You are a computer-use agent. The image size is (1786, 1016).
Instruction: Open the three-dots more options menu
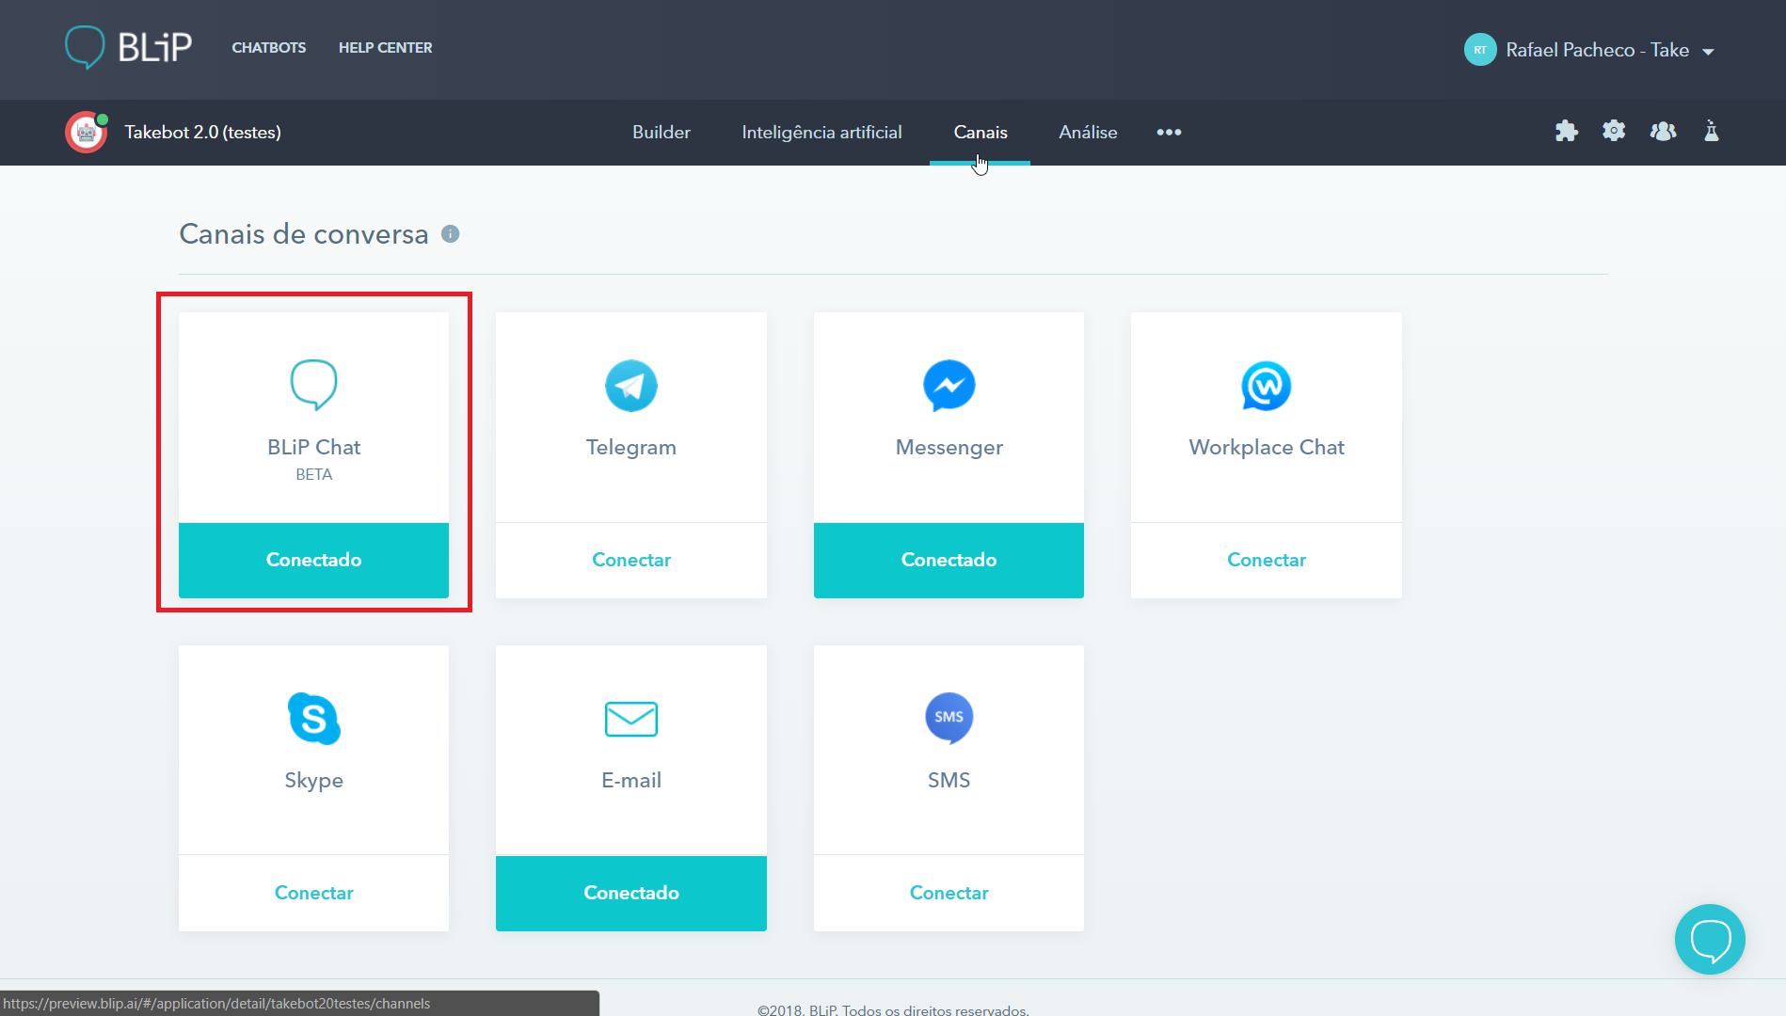(x=1169, y=133)
